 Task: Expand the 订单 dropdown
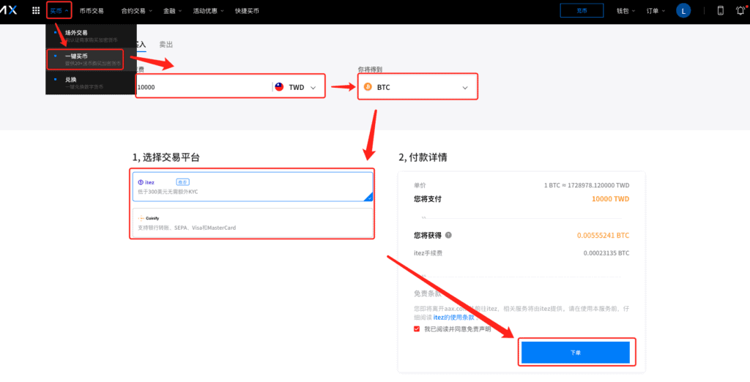click(x=656, y=10)
